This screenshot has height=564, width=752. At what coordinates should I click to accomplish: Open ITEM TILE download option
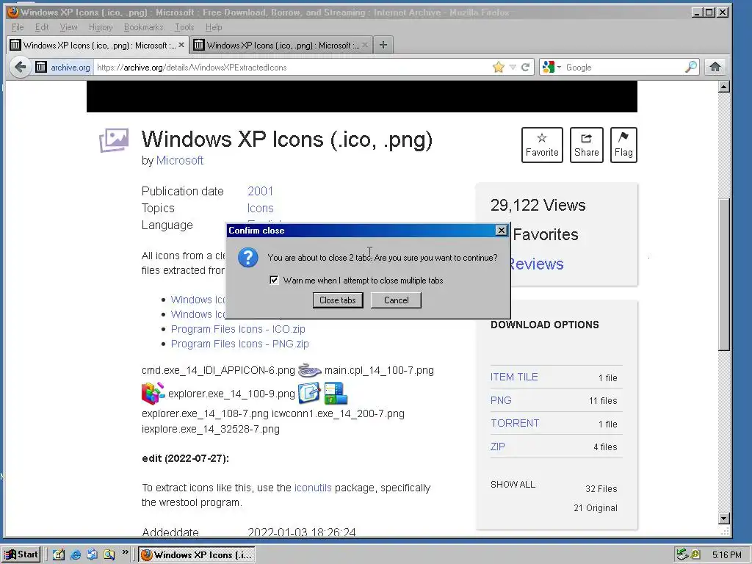pos(514,377)
